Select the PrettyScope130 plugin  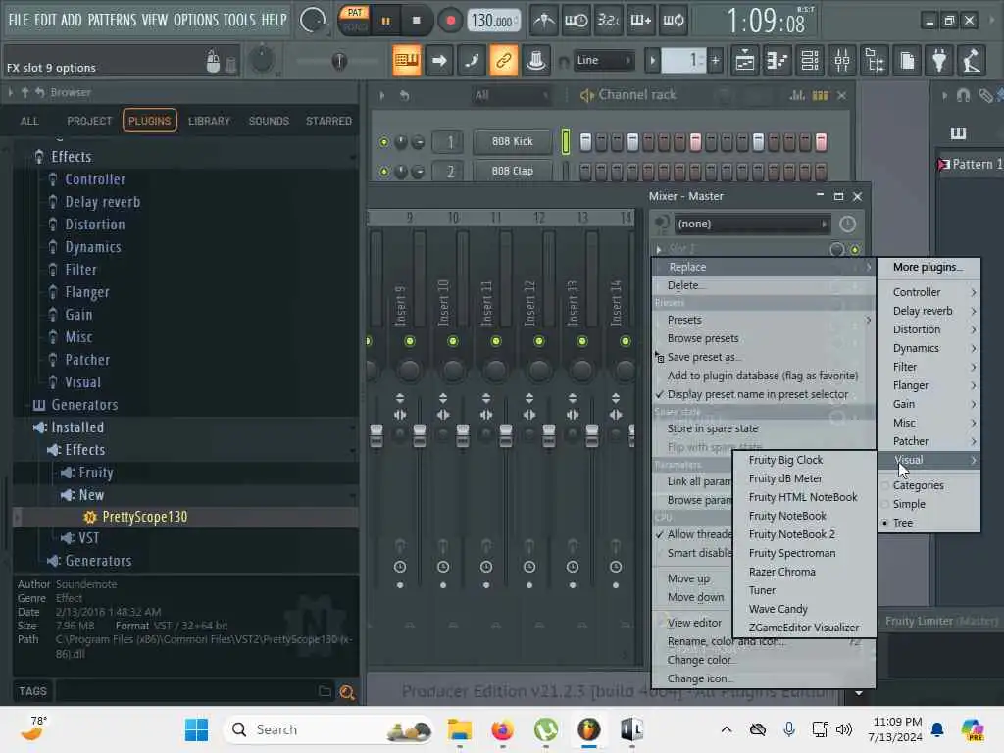click(x=145, y=517)
